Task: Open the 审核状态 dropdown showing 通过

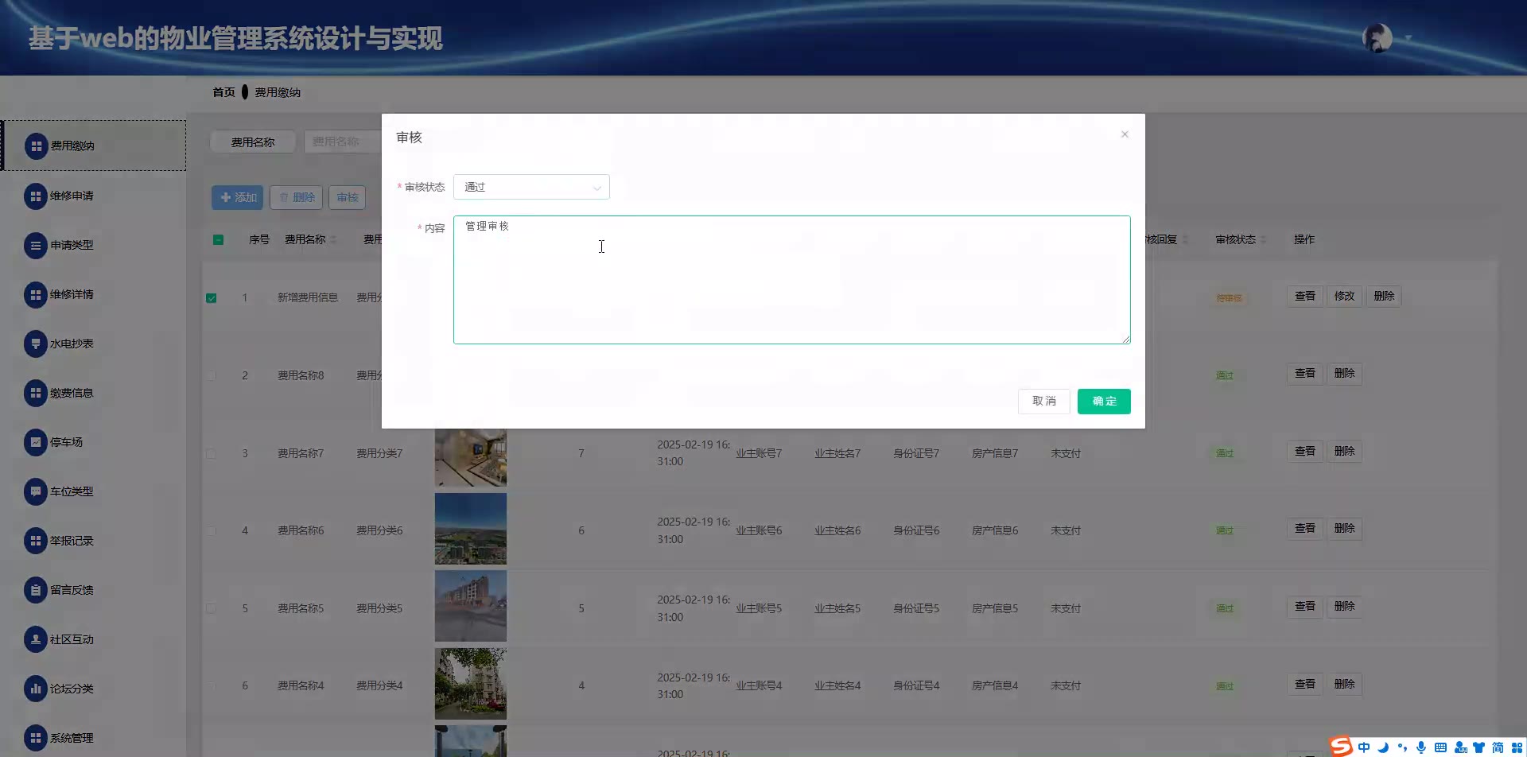Action: pos(531,188)
